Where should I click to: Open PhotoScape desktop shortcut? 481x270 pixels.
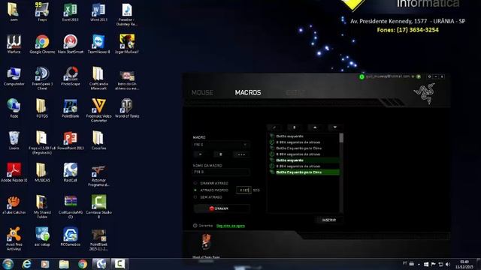pyautogui.click(x=70, y=76)
